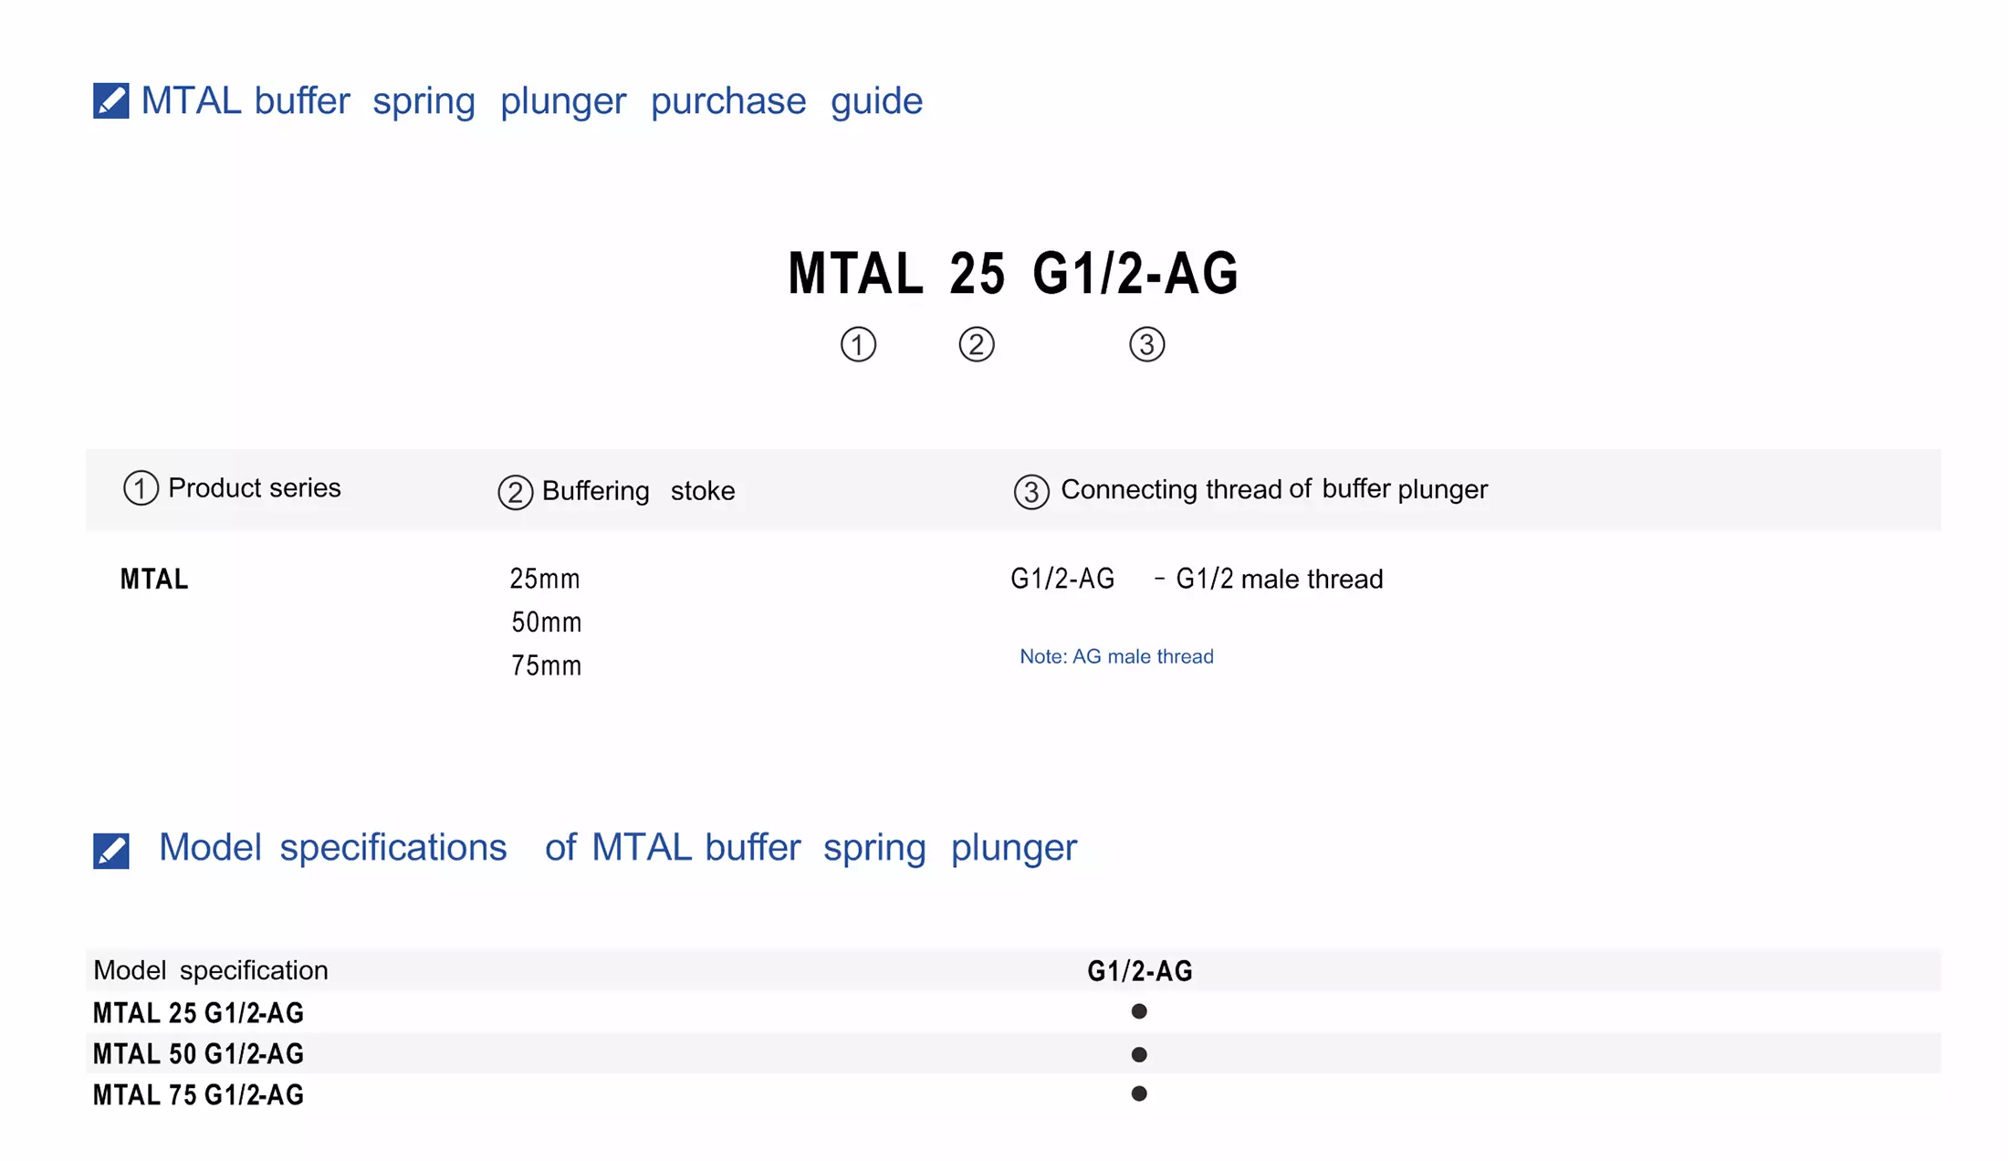Click circled number 3 under the large G1/2-AG
2008x1161 pixels.
point(1147,345)
